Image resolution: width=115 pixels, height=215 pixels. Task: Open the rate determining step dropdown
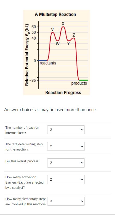[x=66, y=146]
